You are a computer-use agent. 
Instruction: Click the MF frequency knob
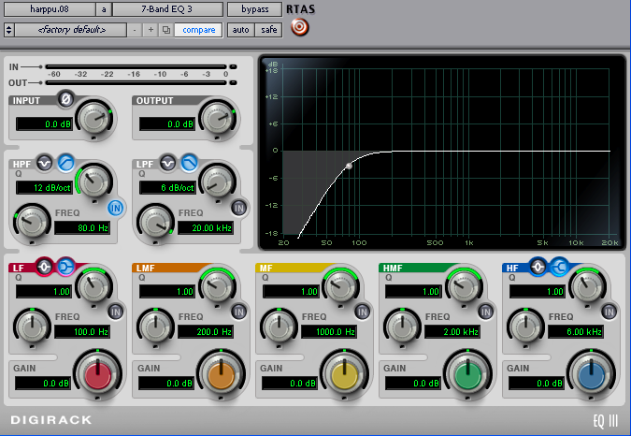[279, 327]
